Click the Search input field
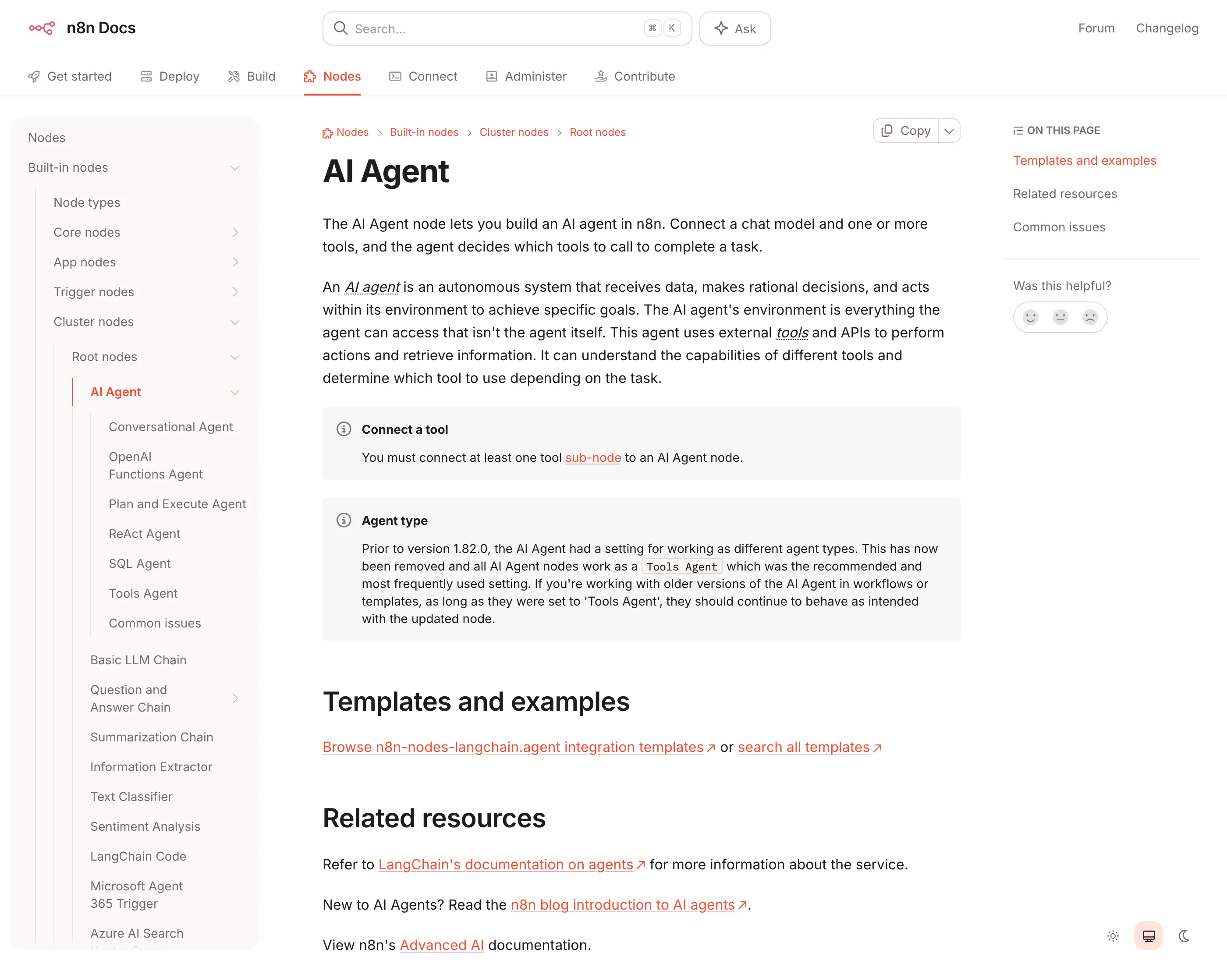This screenshot has height=964, width=1227. point(507,28)
